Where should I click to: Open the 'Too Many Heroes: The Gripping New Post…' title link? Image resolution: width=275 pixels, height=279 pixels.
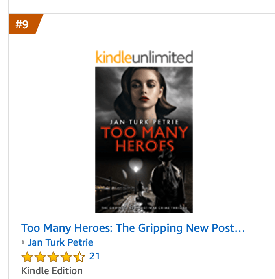point(133,228)
